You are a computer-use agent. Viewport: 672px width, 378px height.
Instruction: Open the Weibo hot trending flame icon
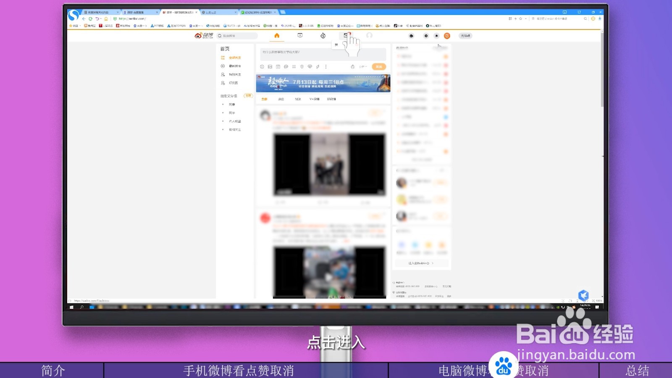pyautogui.click(x=323, y=36)
